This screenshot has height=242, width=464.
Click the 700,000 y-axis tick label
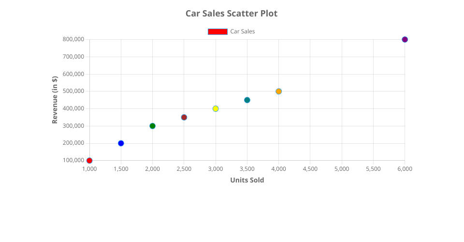[73, 57]
